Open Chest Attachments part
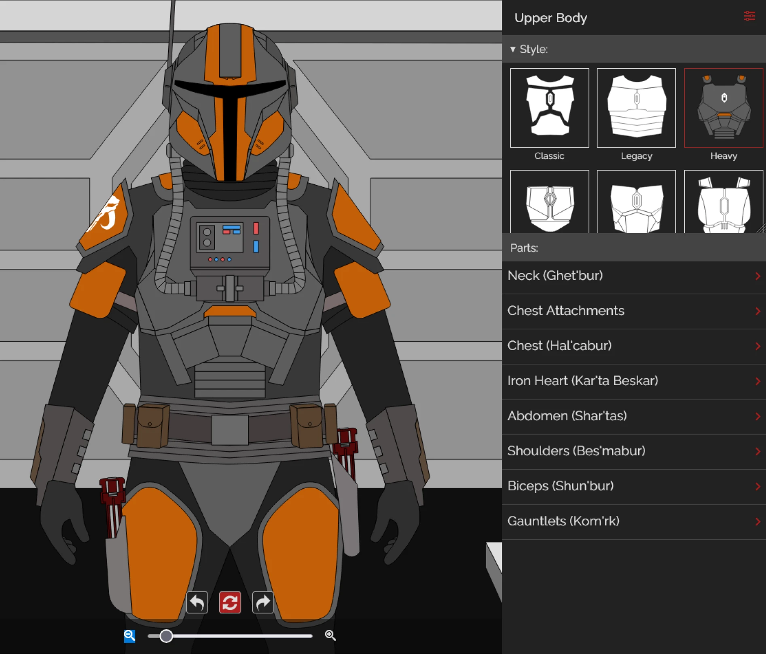Viewport: 766px width, 654px height. click(x=634, y=311)
